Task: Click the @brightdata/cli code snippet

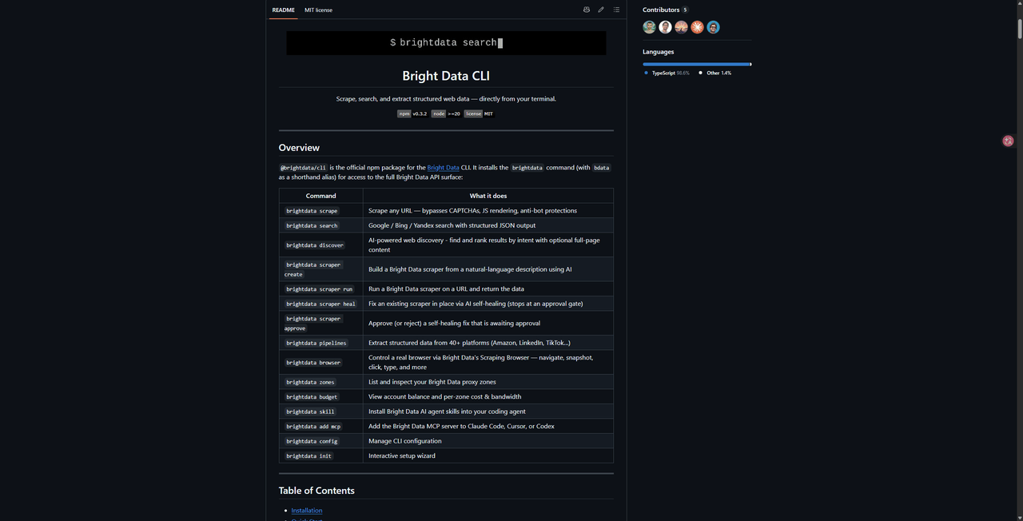Action: coord(304,168)
